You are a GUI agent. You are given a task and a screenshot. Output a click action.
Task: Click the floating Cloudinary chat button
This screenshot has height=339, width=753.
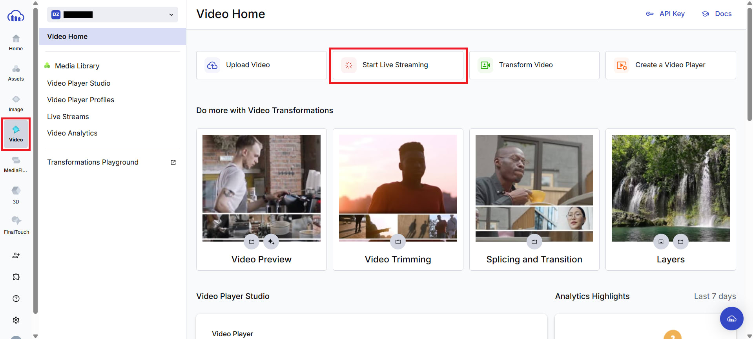point(731,319)
